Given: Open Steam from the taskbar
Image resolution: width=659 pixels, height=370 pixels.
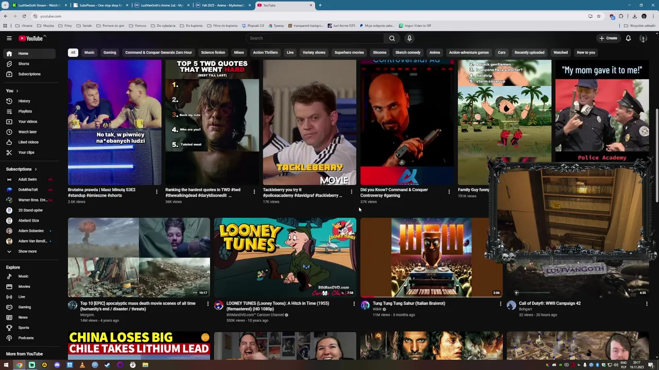Looking at the screenshot, I should (x=107, y=365).
